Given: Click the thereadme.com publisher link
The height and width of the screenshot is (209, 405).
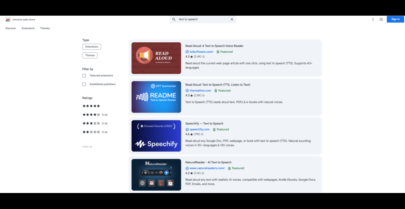Looking at the screenshot, I should [x=201, y=91].
